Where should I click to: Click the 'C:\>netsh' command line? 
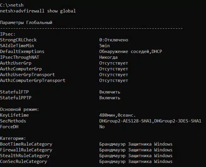pyautogui.click(x=12, y=5)
